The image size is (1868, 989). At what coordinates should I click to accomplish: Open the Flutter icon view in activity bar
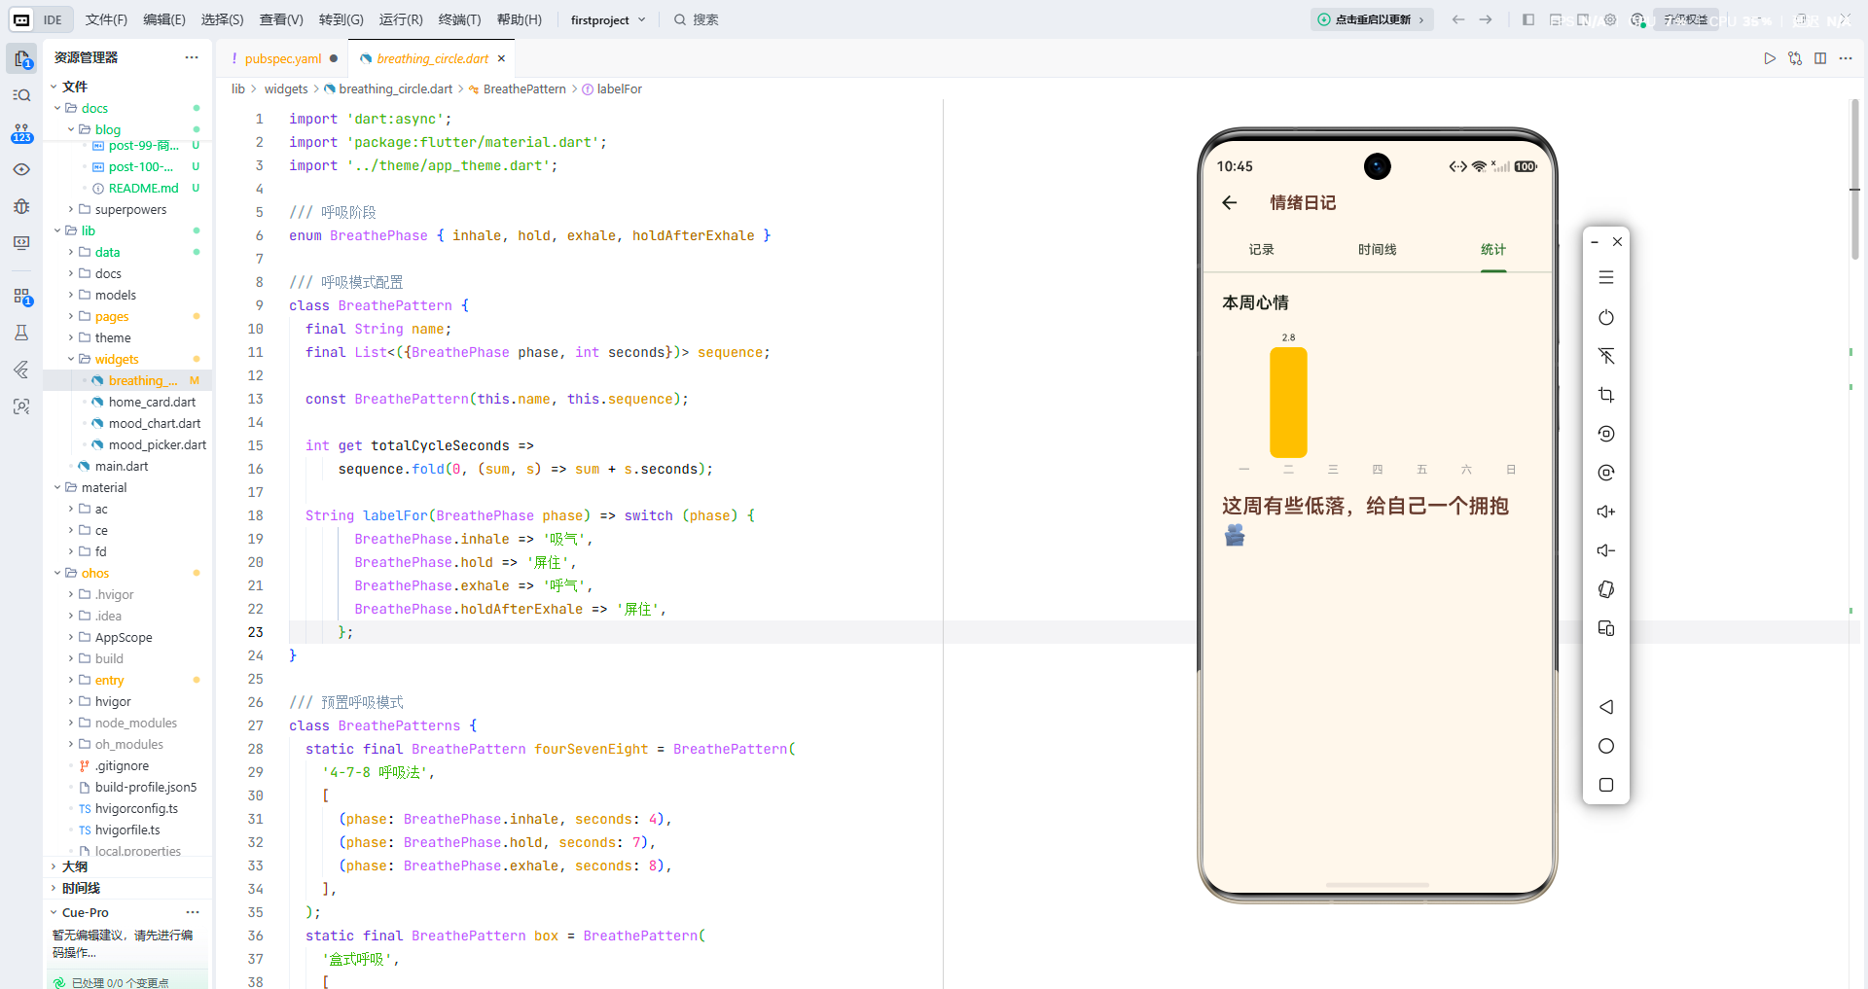coord(21,370)
